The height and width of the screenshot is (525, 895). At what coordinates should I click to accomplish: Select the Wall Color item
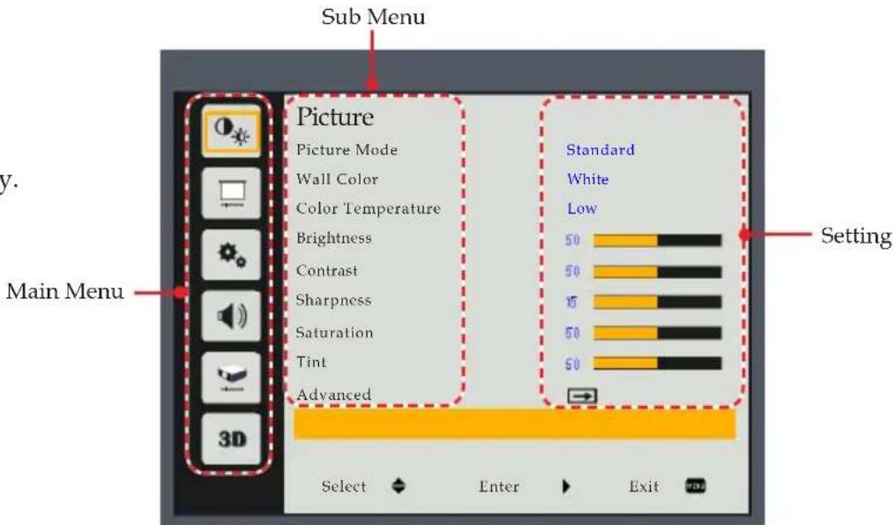pos(337,179)
